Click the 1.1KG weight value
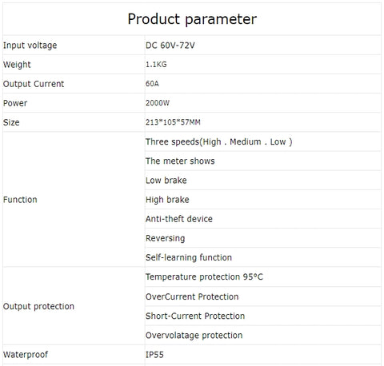Screen dimensions: 384x366 [156, 65]
